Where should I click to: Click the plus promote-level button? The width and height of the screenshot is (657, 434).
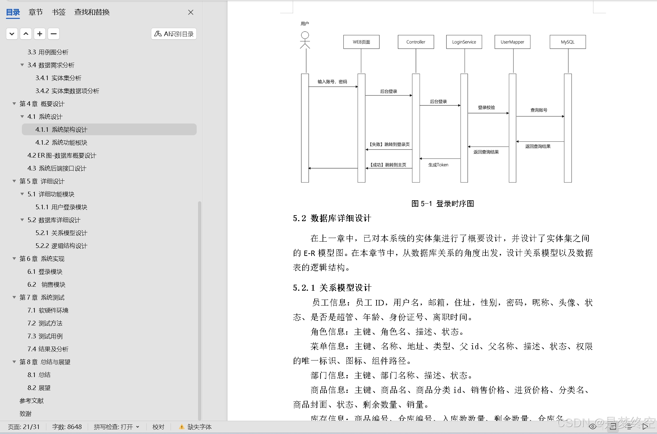tap(40, 34)
